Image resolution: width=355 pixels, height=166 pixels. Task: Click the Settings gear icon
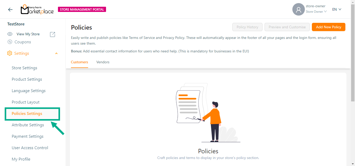[10, 53]
